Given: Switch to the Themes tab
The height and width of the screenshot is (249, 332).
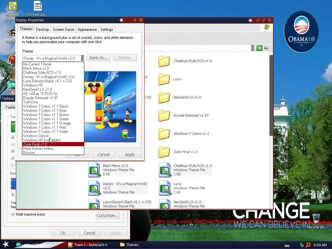Looking at the screenshot, I should 26,29.
